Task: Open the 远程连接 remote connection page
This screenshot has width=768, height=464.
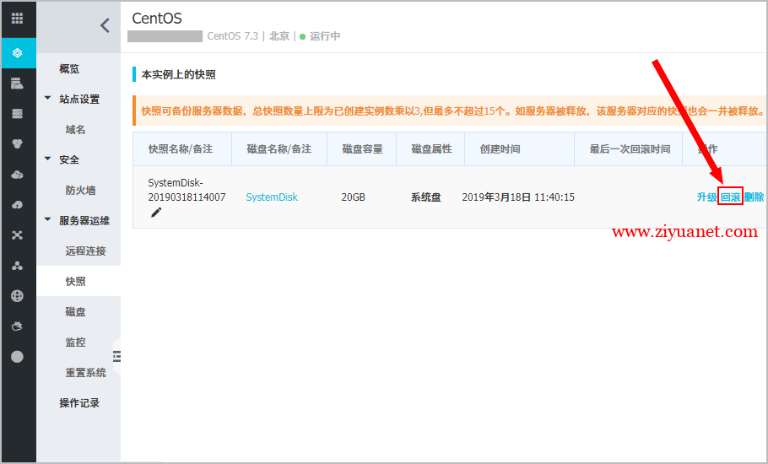Action: 86,251
